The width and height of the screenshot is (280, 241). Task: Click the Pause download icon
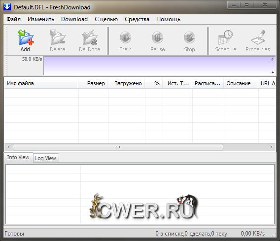coord(158,41)
